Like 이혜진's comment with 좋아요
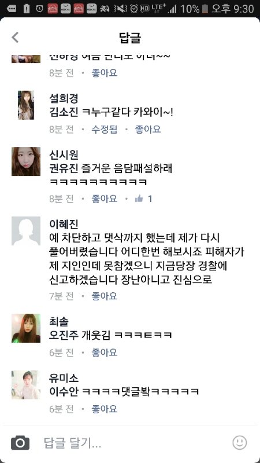The width and height of the screenshot is (260, 463). tap(105, 296)
